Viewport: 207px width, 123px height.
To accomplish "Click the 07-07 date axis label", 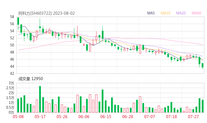I will [149, 117].
